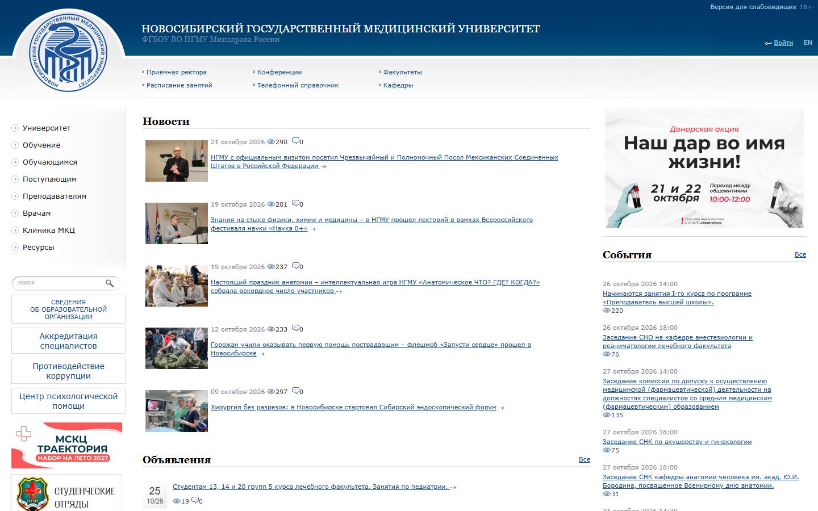Open the МСКЦ Траектория banner
Screen dimensions: 818x511
67,445
